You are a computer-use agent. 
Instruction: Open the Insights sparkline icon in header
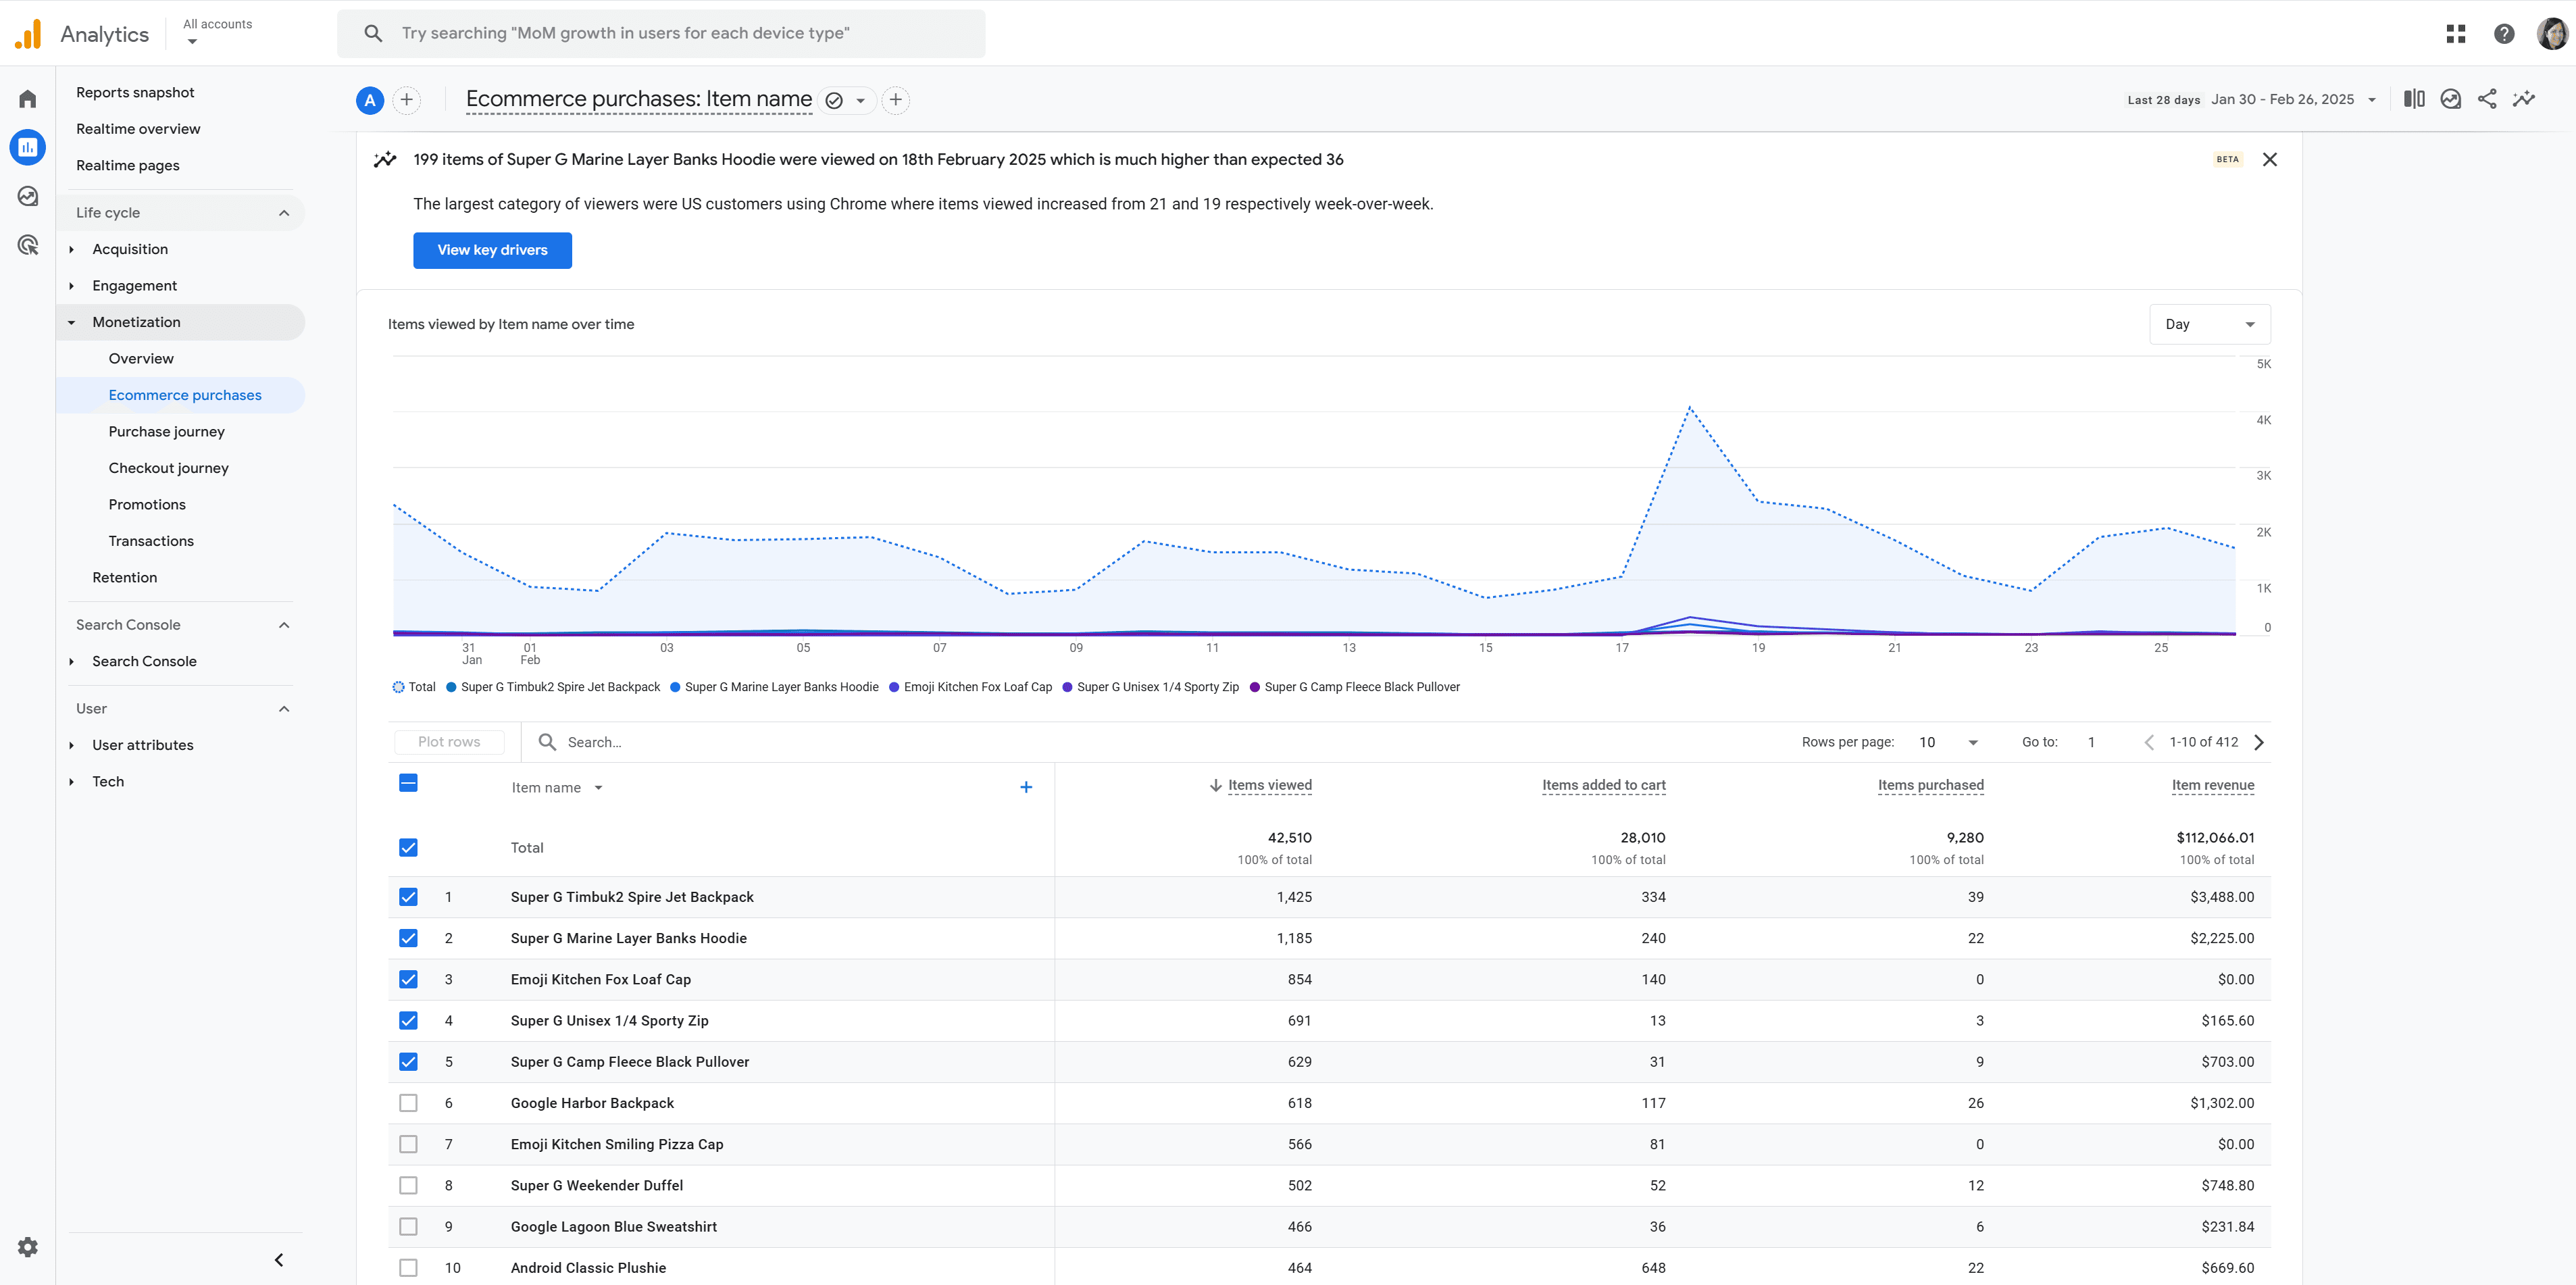pos(2524,99)
